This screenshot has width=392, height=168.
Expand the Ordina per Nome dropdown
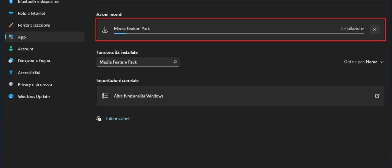[364, 62]
